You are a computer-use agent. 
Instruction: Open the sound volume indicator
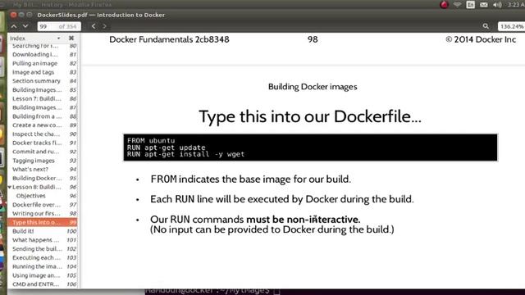point(497,5)
